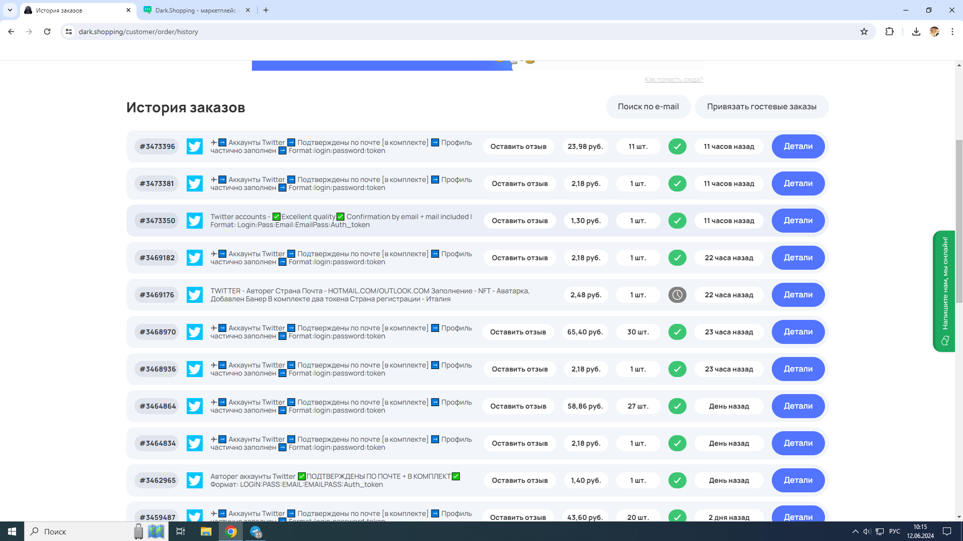Click green checkmark status of order #3473350
The image size is (963, 541).
[x=677, y=221]
